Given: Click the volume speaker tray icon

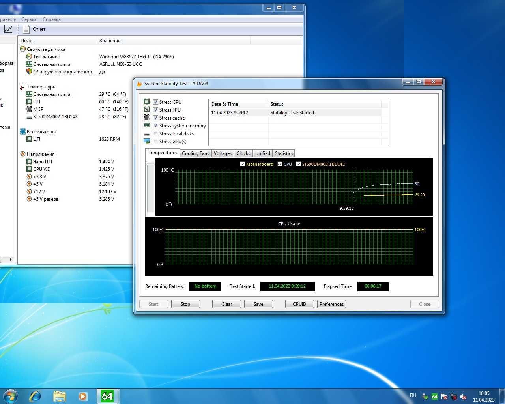Looking at the screenshot, I should point(463,397).
